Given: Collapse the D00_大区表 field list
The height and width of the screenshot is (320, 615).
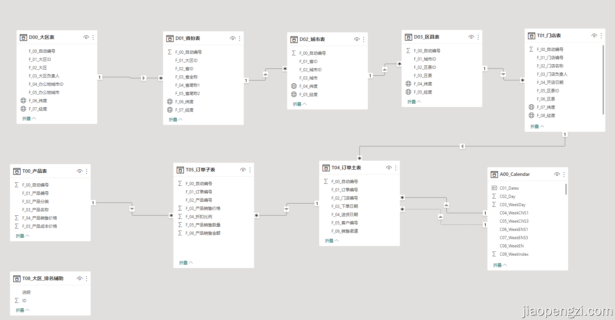Looking at the screenshot, I should (x=29, y=118).
